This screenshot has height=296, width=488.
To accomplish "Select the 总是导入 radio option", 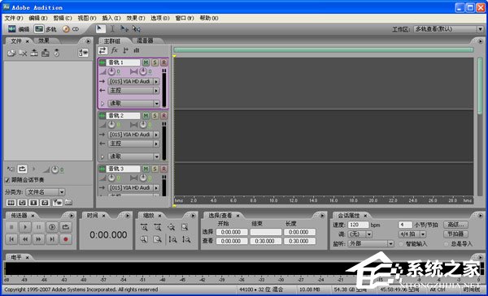I will tap(446, 244).
